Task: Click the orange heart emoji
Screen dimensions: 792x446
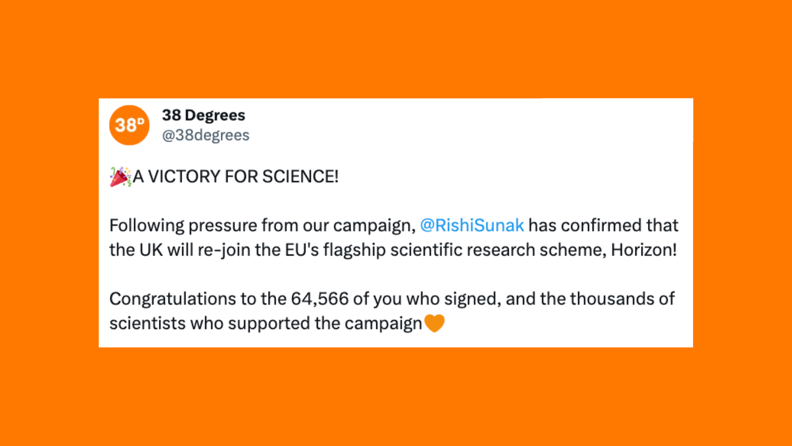Action: point(435,323)
